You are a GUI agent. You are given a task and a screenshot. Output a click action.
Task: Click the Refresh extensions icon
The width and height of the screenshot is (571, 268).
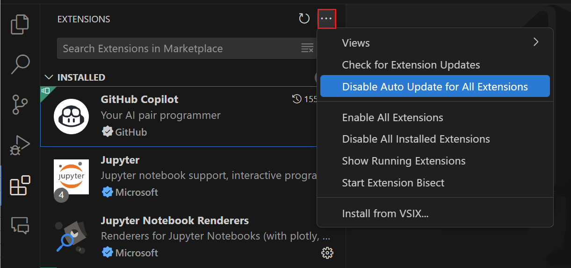click(304, 19)
